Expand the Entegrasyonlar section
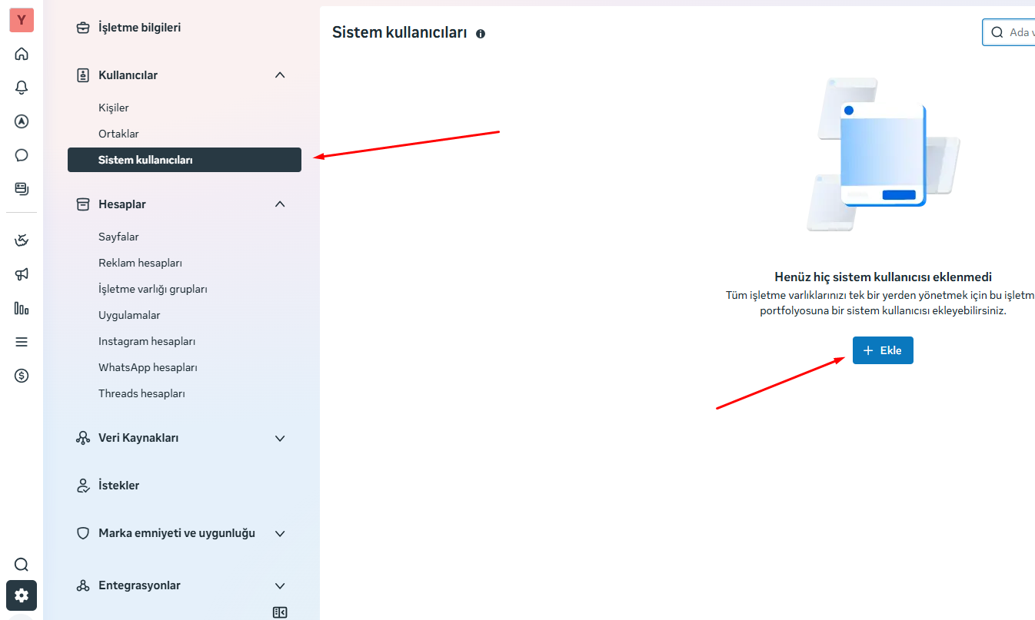The image size is (1035, 620). click(280, 585)
